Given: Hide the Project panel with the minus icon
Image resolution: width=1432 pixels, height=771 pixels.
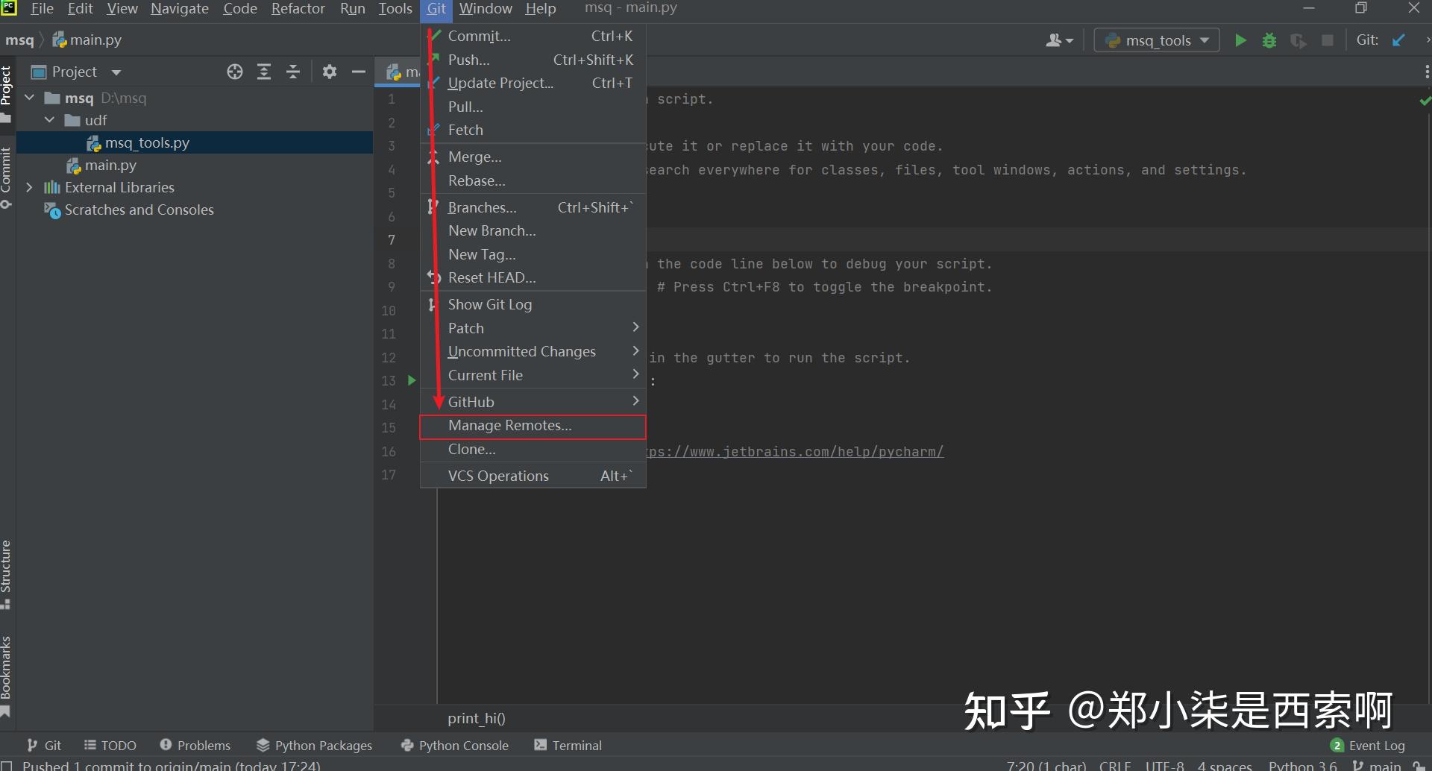Looking at the screenshot, I should (359, 72).
